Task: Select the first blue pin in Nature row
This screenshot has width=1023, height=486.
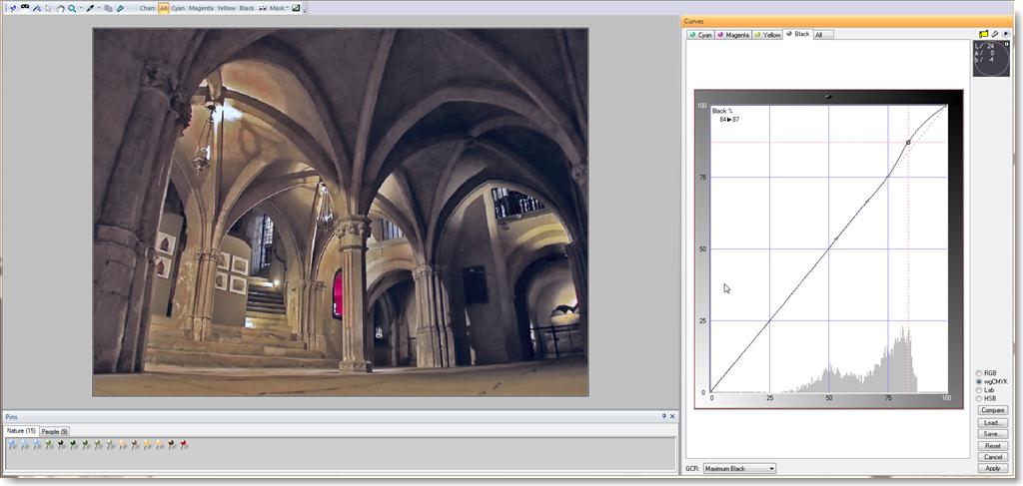Action: point(11,445)
